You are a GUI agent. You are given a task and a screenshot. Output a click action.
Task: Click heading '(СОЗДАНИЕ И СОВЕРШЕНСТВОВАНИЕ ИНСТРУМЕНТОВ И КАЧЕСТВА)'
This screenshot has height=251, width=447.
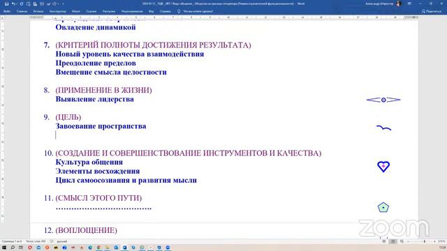[188, 153]
